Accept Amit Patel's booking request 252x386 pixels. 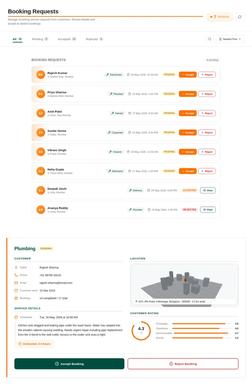tap(188, 113)
